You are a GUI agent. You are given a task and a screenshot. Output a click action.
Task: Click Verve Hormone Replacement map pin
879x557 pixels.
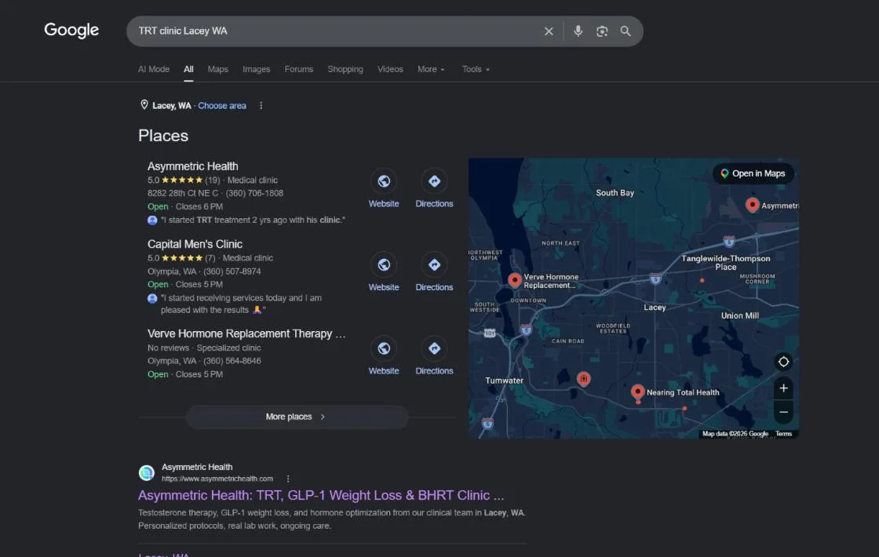tap(515, 279)
